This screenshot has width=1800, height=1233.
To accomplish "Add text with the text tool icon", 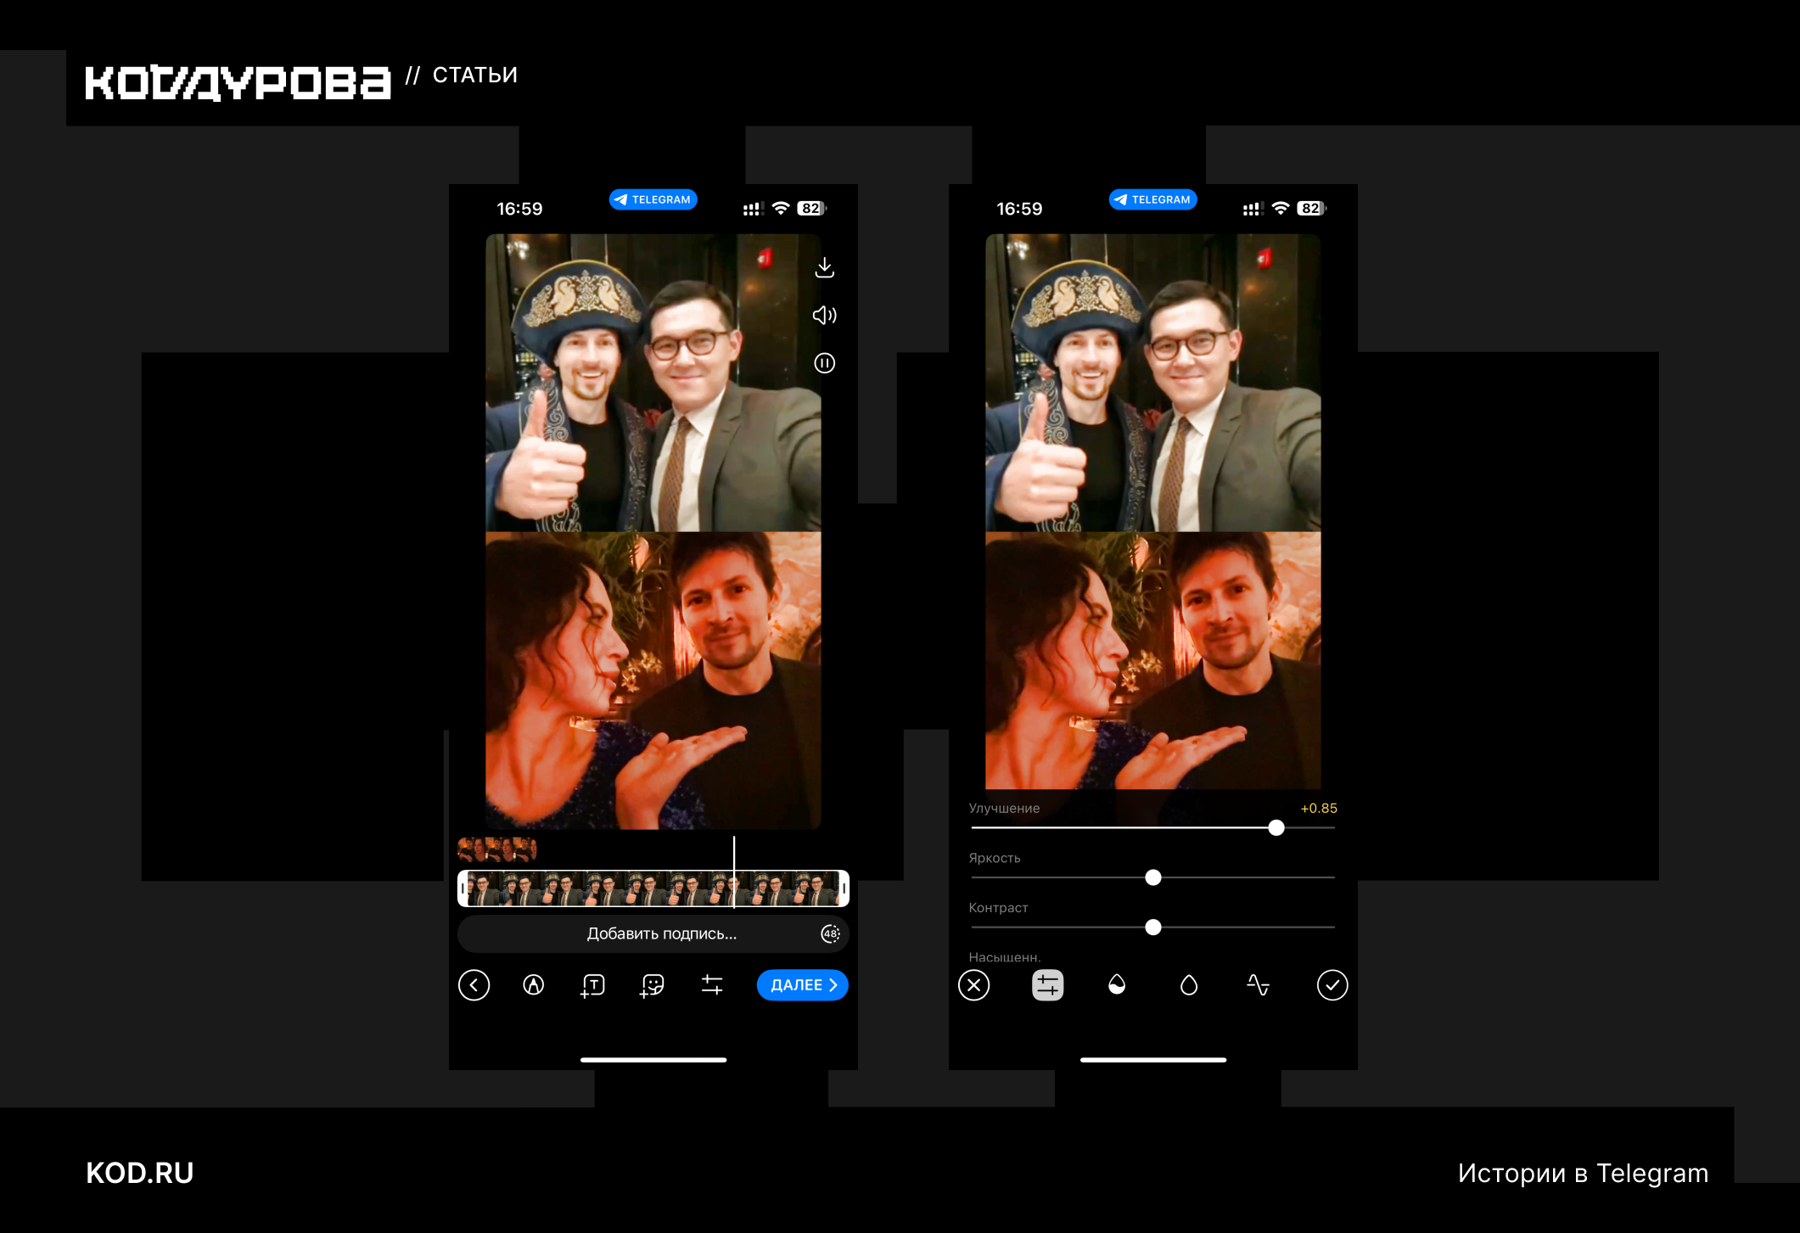I will [x=592, y=985].
